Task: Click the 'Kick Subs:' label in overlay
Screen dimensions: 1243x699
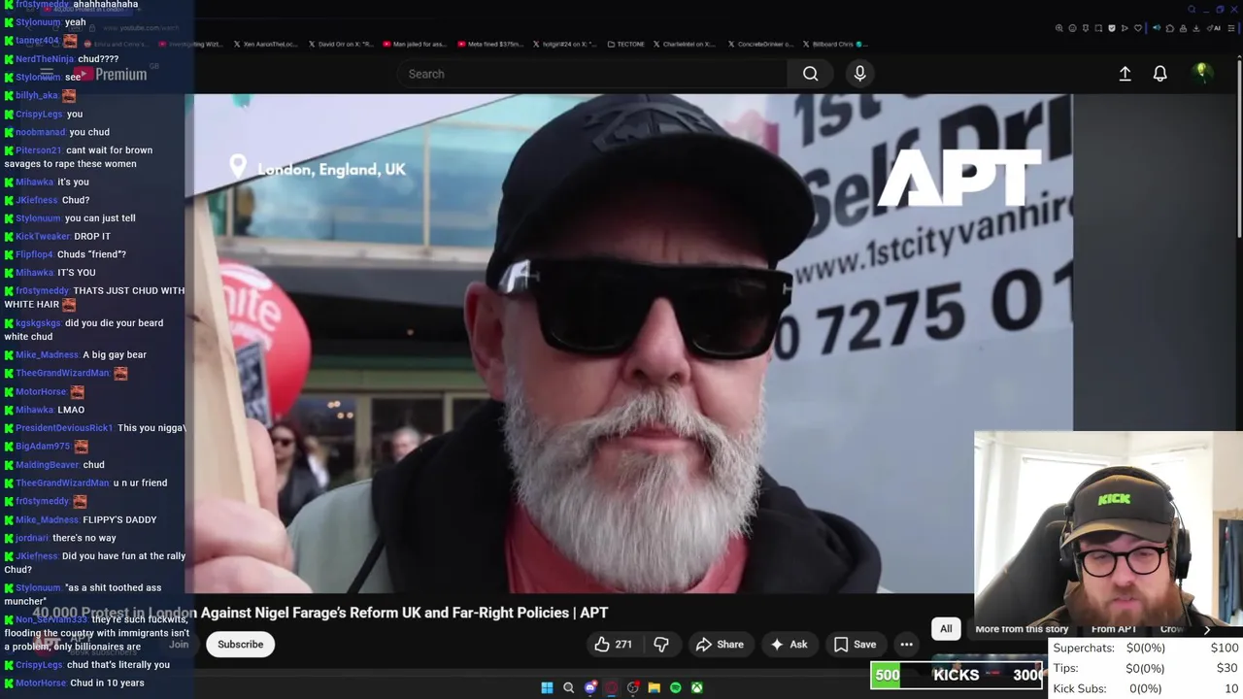Action: point(1079,688)
